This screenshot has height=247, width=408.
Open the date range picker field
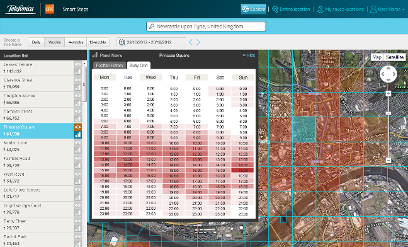click(x=152, y=42)
